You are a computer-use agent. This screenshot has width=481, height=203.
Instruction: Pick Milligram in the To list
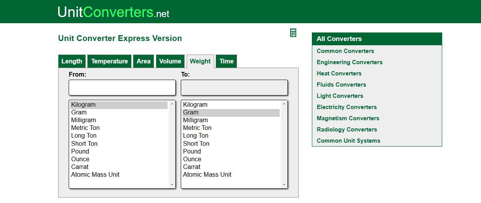[x=195, y=120]
